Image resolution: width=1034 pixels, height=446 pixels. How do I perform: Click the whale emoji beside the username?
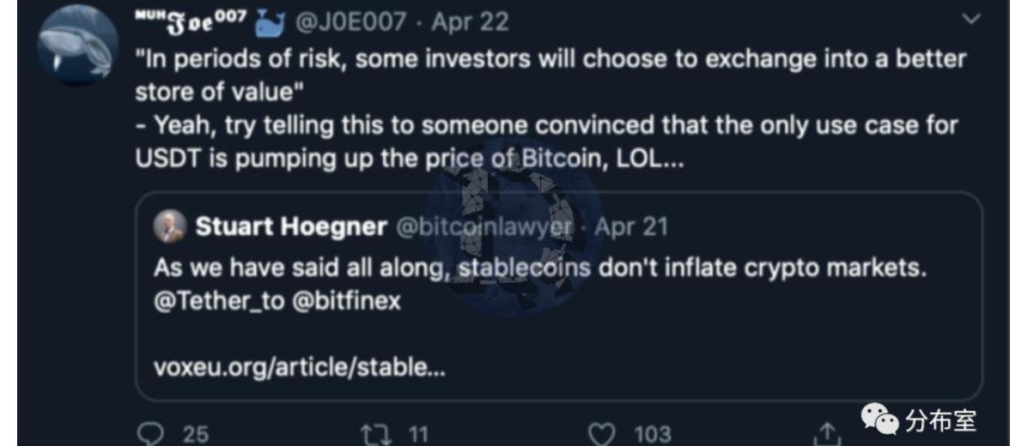270,23
